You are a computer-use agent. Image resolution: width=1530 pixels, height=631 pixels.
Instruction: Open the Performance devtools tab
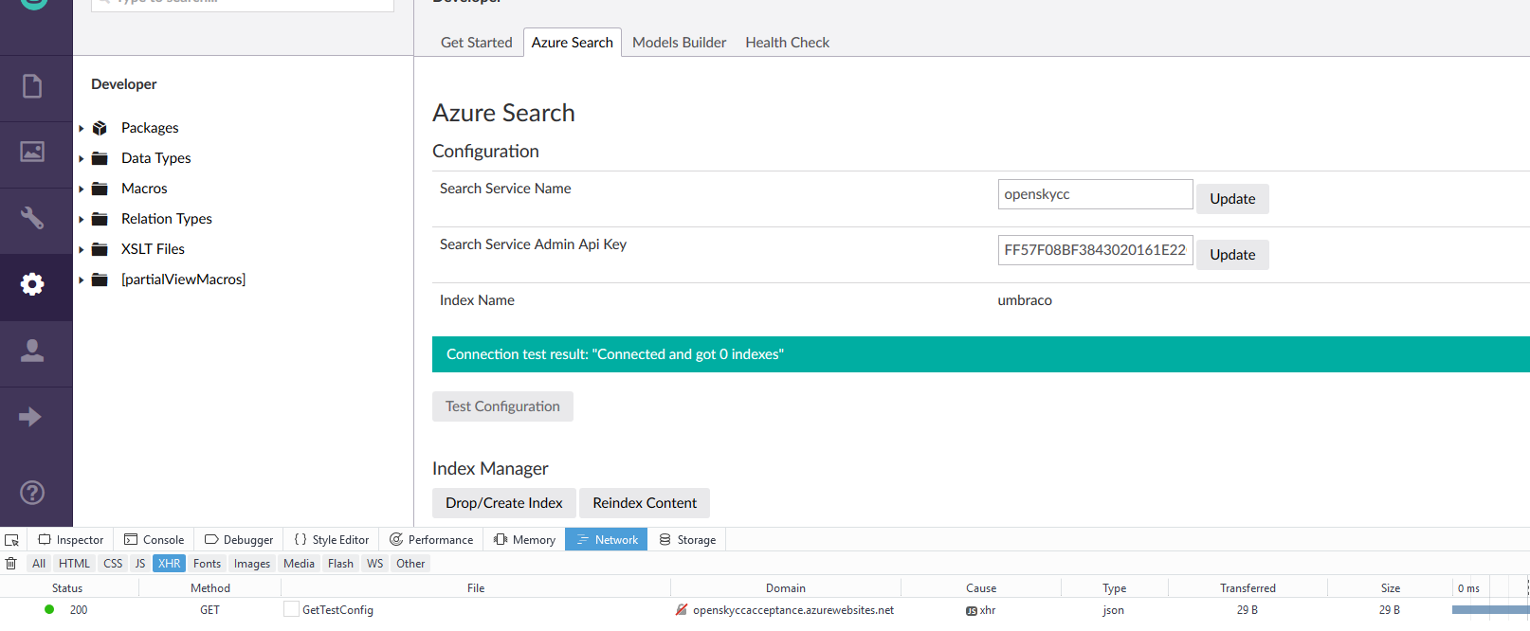(x=431, y=540)
